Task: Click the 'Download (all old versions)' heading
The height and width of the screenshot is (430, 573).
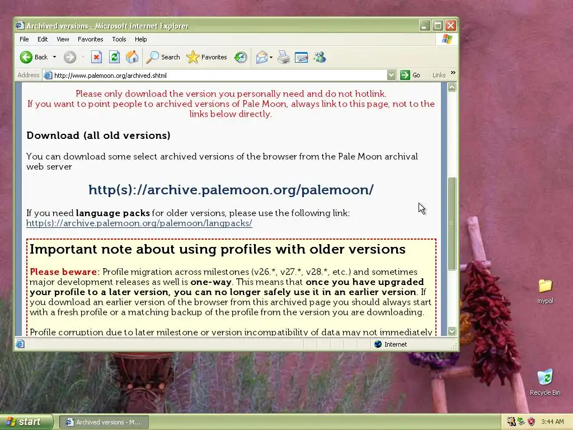Action: [x=98, y=135]
